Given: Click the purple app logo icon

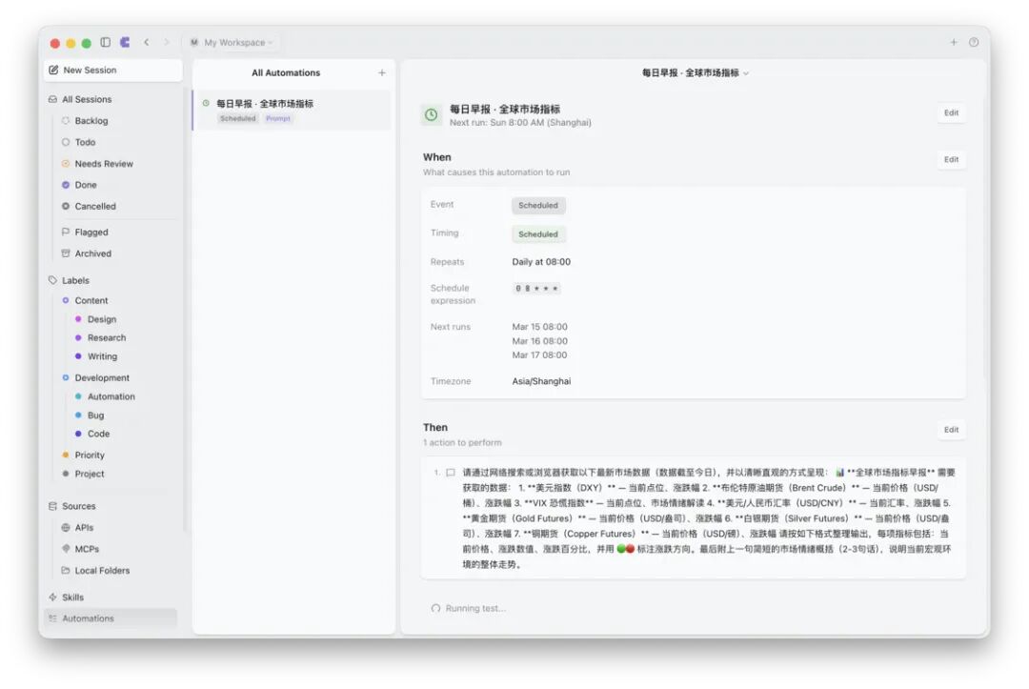Looking at the screenshot, I should (x=125, y=43).
